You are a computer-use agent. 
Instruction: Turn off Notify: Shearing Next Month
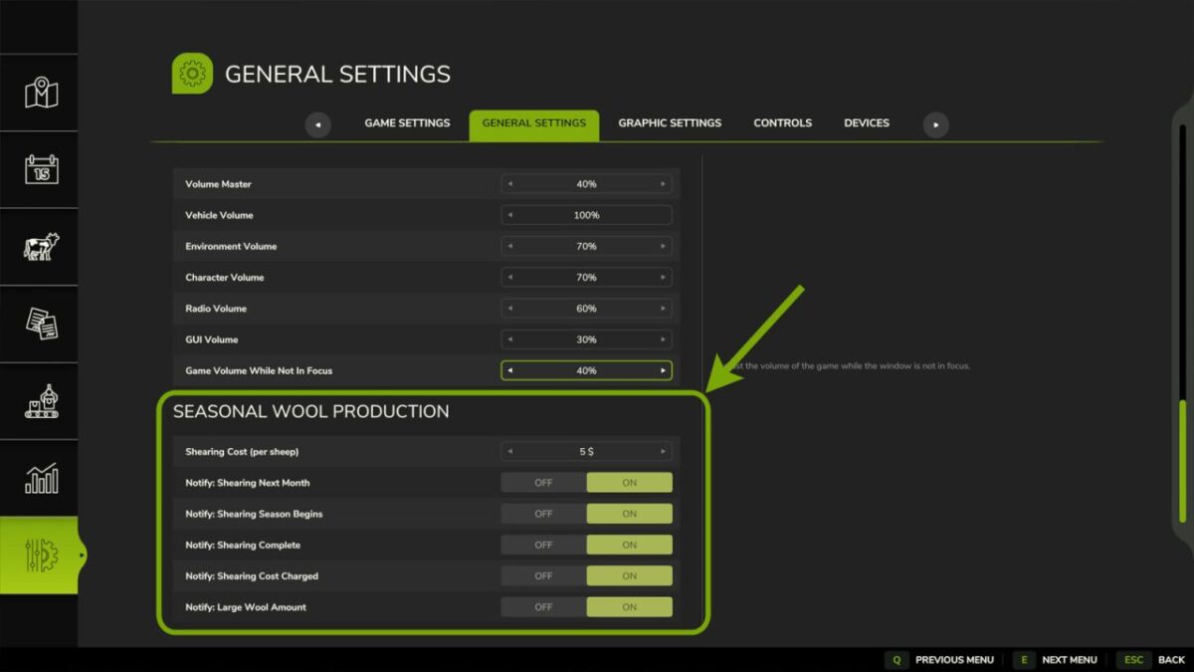coord(542,482)
